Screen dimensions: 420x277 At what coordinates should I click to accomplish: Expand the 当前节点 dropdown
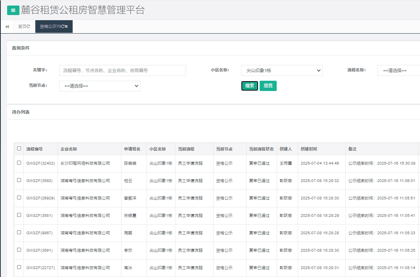click(x=100, y=86)
